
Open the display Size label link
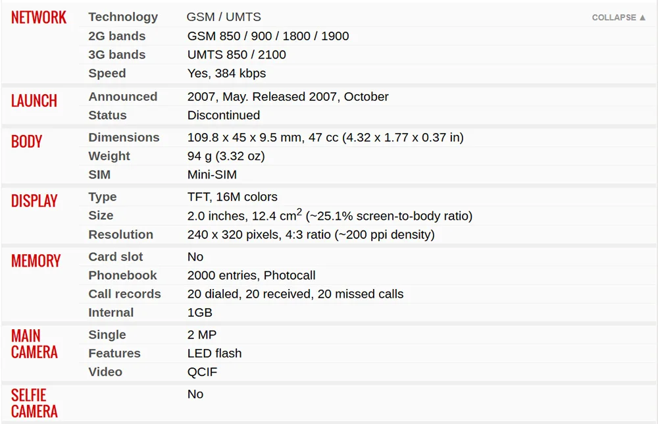click(101, 215)
